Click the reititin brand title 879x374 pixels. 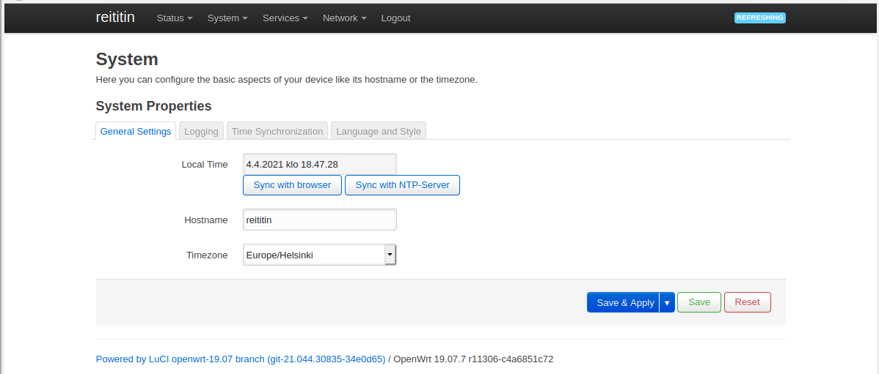(x=115, y=18)
